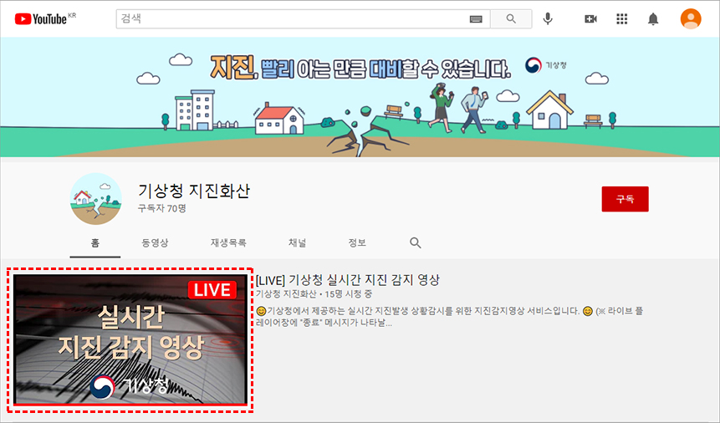The width and height of the screenshot is (720, 423).
Task: Search within channel using tab magnifier icon
Action: (x=416, y=242)
